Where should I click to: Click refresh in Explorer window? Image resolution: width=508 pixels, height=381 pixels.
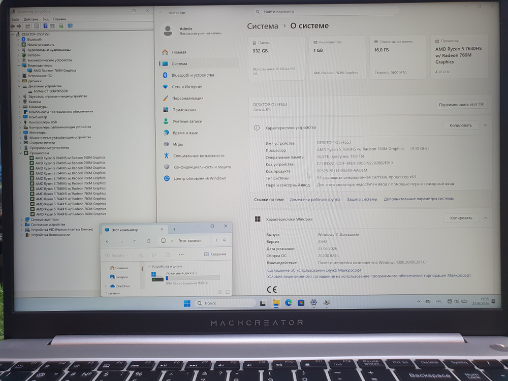coord(148,241)
